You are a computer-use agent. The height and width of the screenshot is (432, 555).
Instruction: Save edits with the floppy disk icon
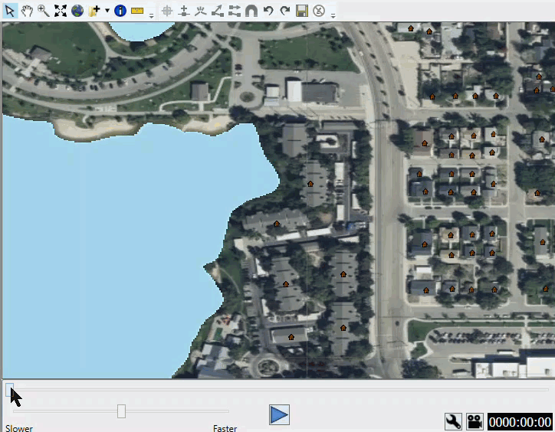pyautogui.click(x=302, y=11)
